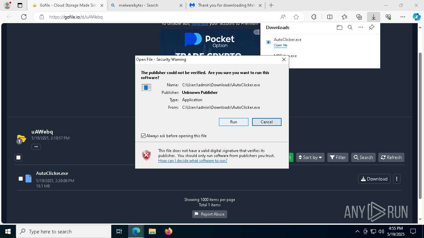424x238 pixels.
Task: Refresh the page with reload icon
Action: pyautogui.click(x=24, y=17)
